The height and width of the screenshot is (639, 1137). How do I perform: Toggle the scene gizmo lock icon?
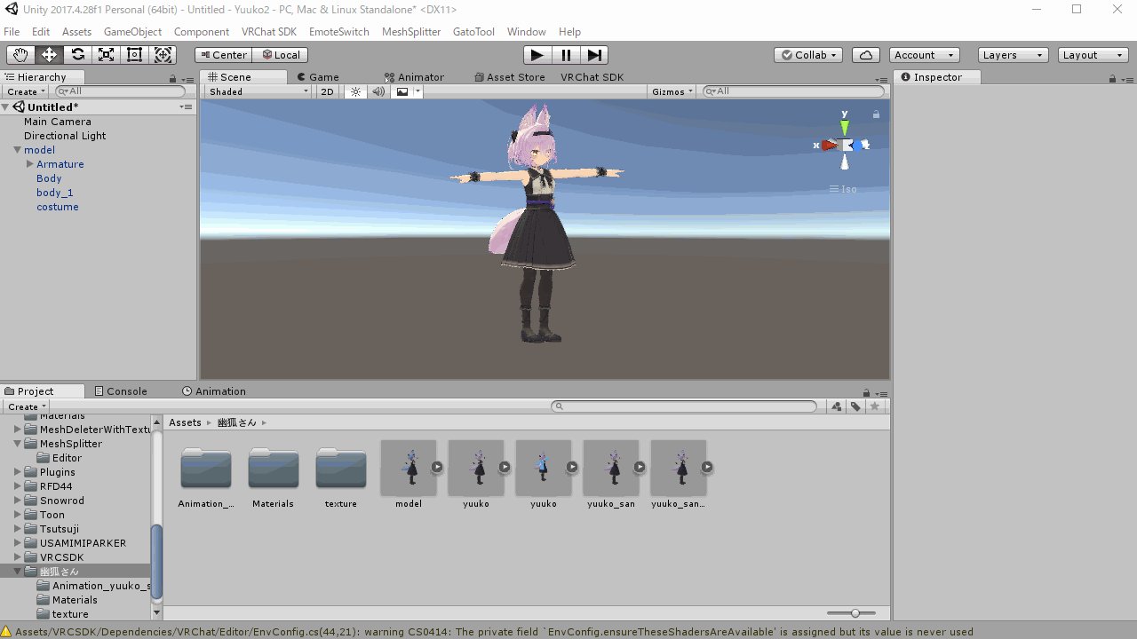[876, 114]
